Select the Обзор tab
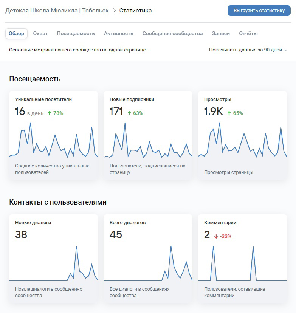 [16, 33]
